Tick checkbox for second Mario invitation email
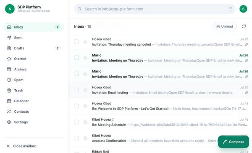Image resolution: width=252 pixels, height=153 pixels. click(x=76, y=74)
